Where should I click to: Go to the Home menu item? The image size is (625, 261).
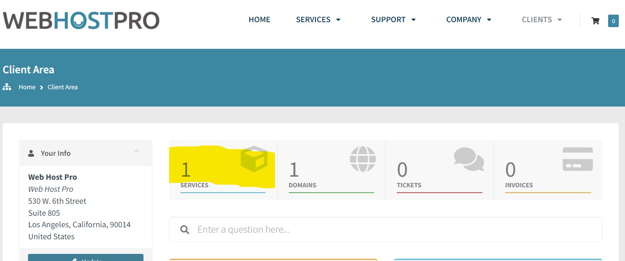pyautogui.click(x=259, y=20)
